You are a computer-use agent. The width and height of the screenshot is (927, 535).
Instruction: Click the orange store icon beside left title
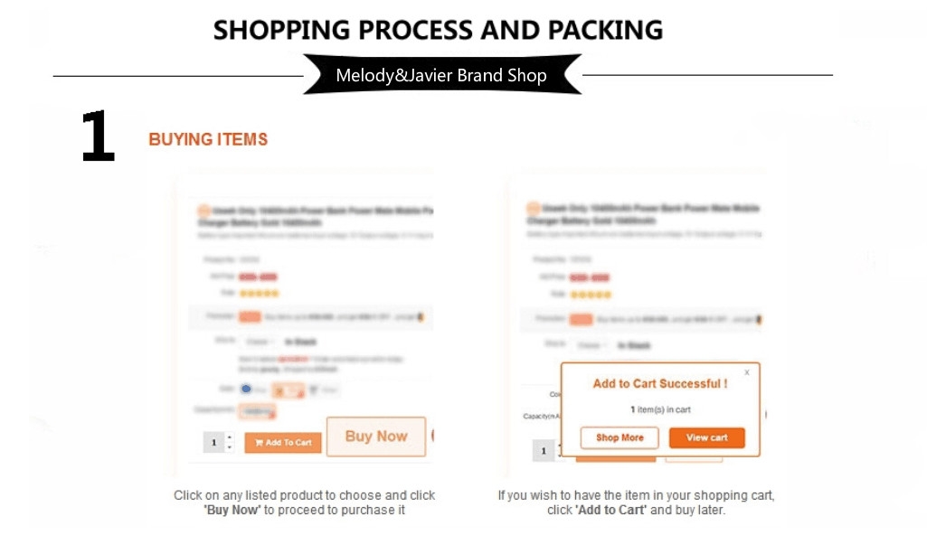(x=204, y=211)
